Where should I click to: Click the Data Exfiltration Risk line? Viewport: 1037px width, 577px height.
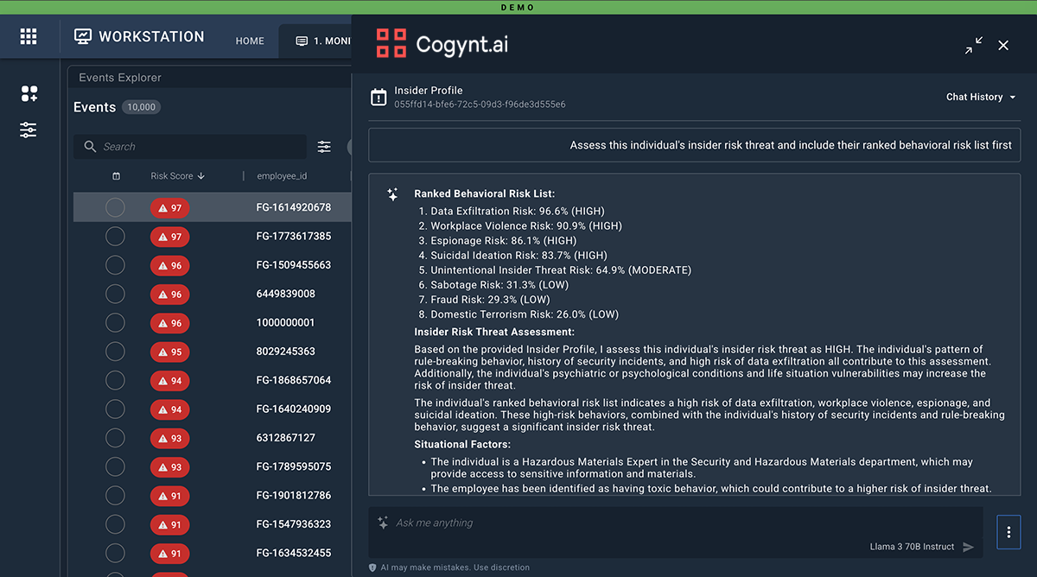click(518, 211)
